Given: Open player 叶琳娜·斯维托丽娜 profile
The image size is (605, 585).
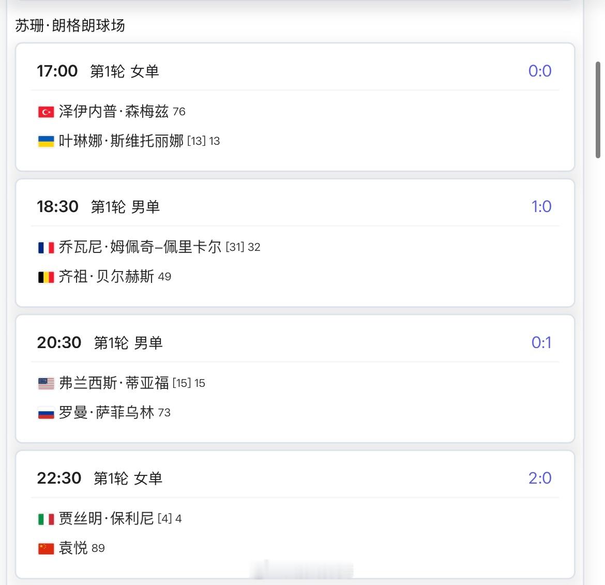Looking at the screenshot, I should click(121, 141).
